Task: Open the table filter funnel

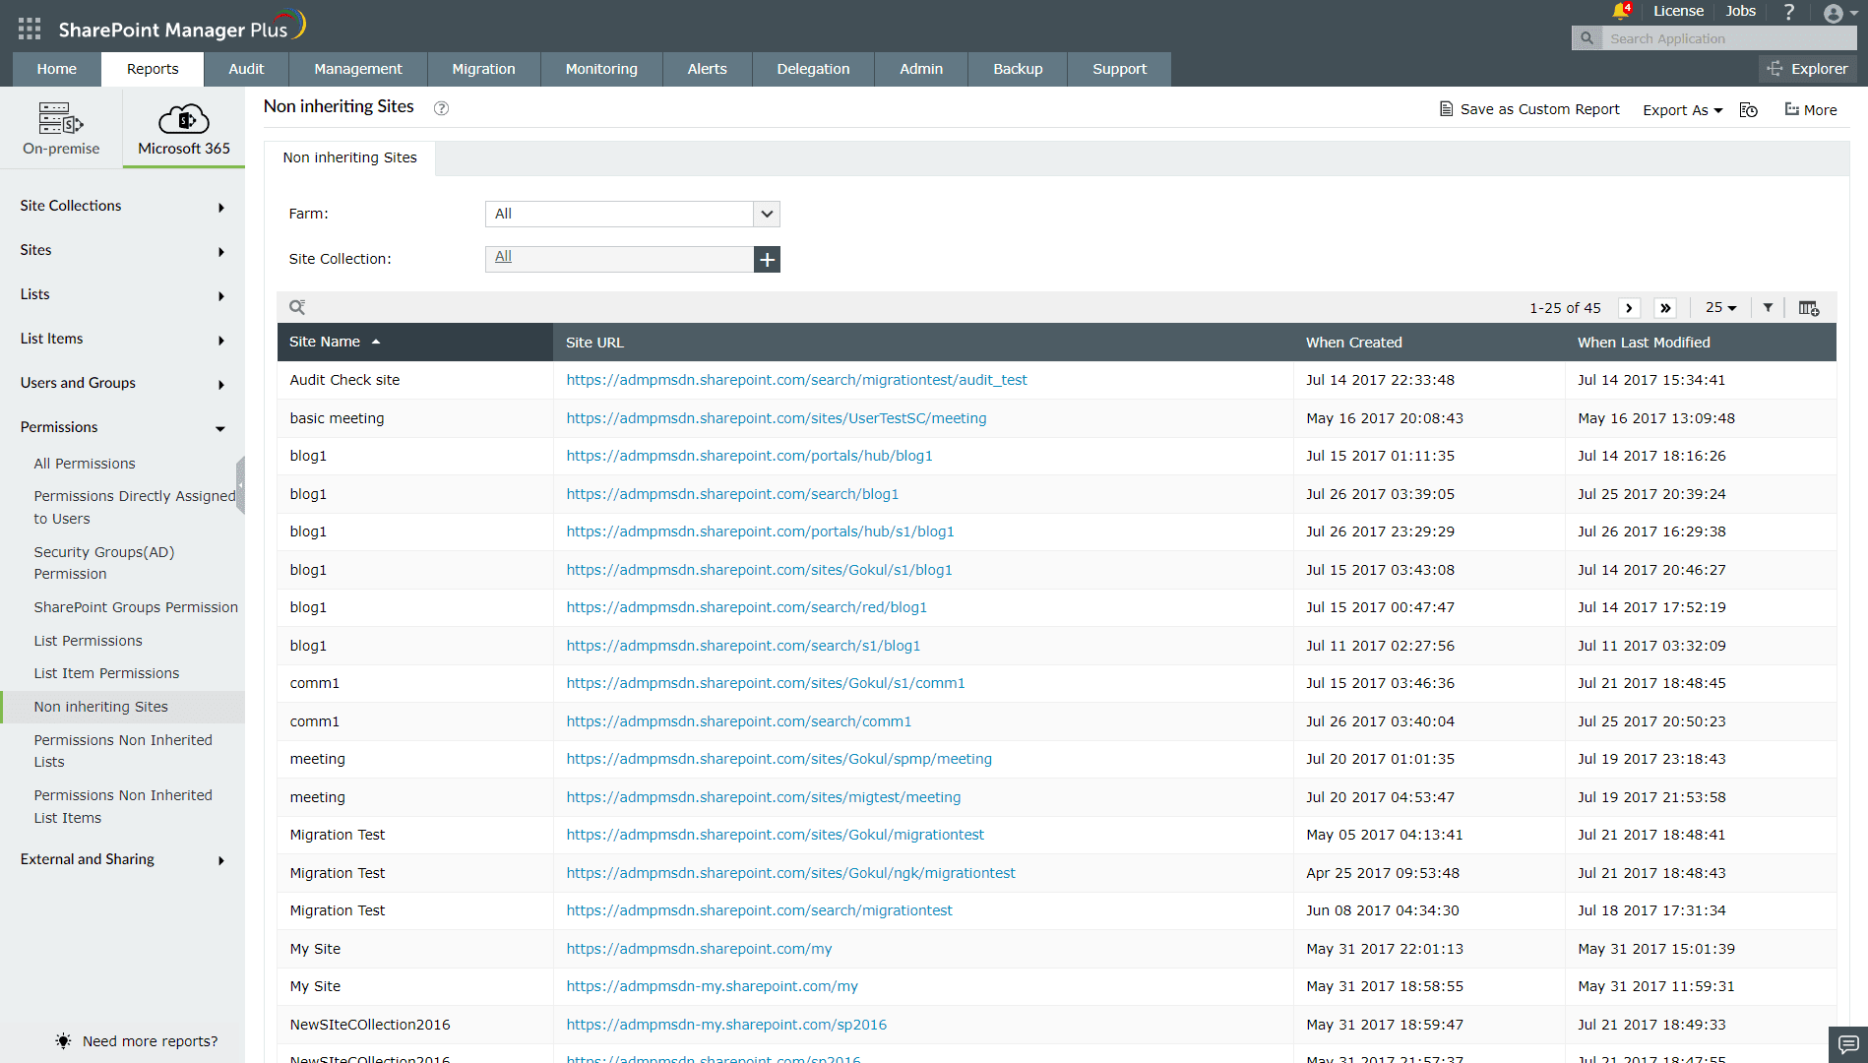Action: [x=1768, y=308]
